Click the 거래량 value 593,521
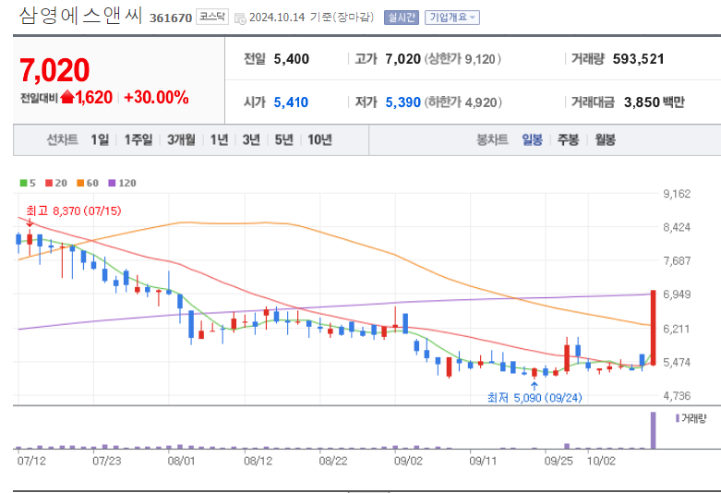 click(638, 59)
